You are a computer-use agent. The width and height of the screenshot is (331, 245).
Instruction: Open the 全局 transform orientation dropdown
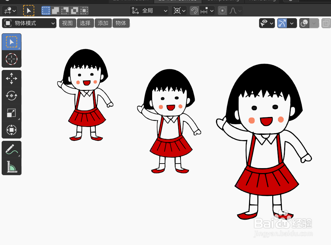click(x=149, y=11)
